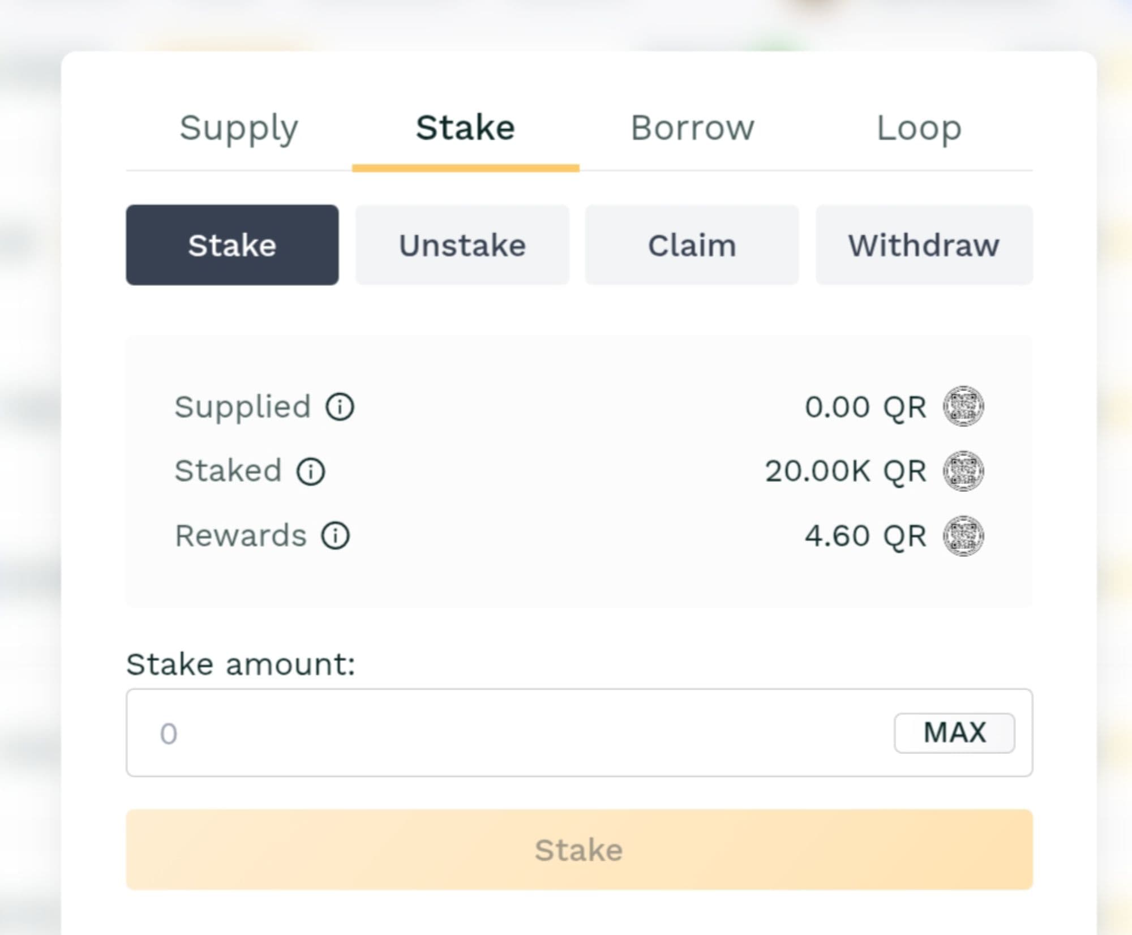Open the Borrow tab

[x=692, y=128]
